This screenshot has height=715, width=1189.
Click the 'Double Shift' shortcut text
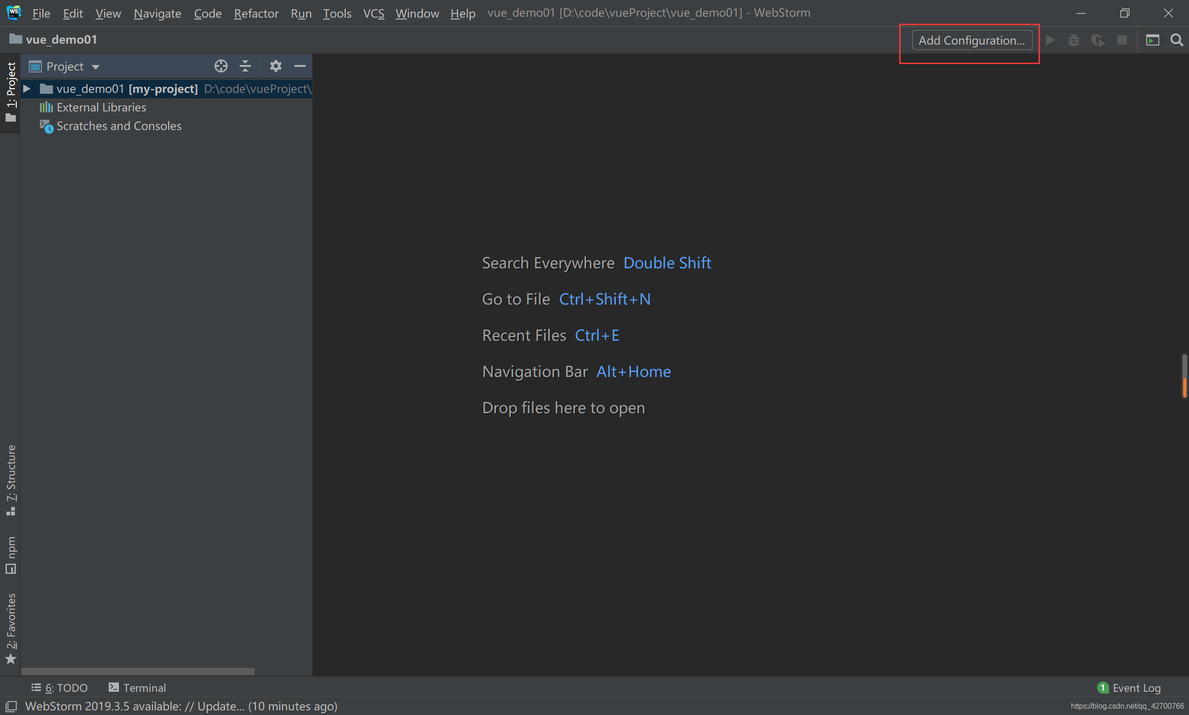coord(667,263)
